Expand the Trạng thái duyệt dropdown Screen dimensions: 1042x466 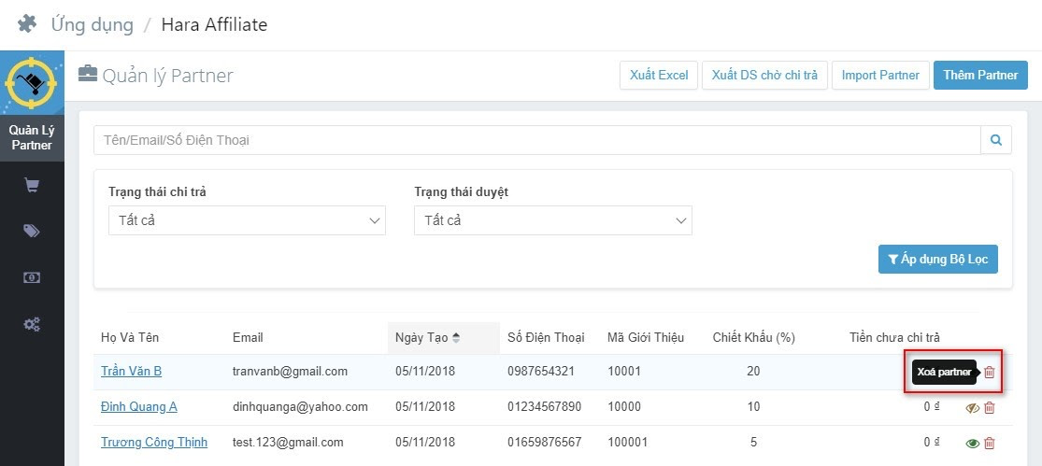pyautogui.click(x=552, y=220)
